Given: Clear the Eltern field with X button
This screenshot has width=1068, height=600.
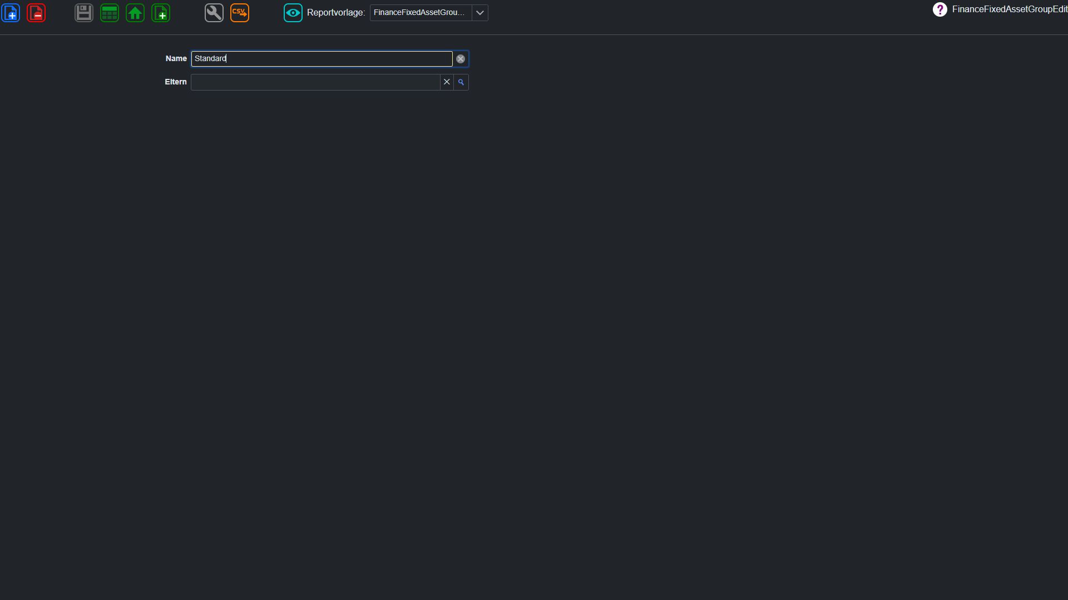Looking at the screenshot, I should [447, 82].
